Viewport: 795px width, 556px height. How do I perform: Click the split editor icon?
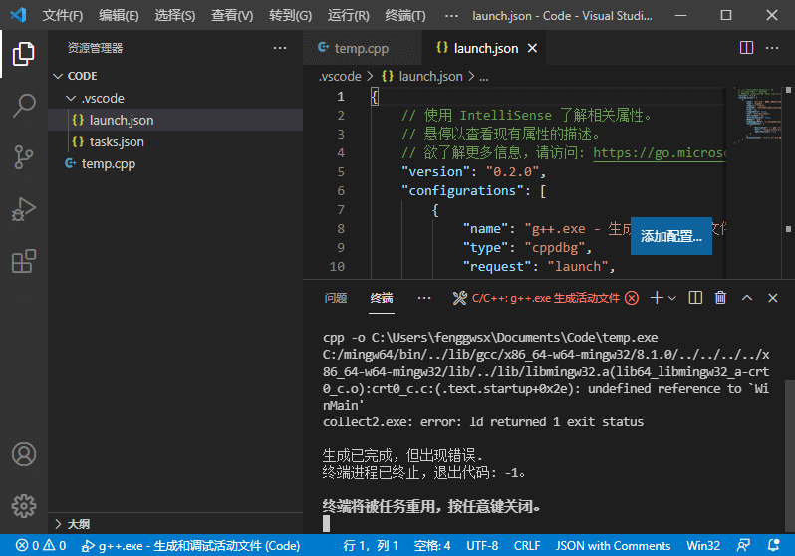[746, 48]
